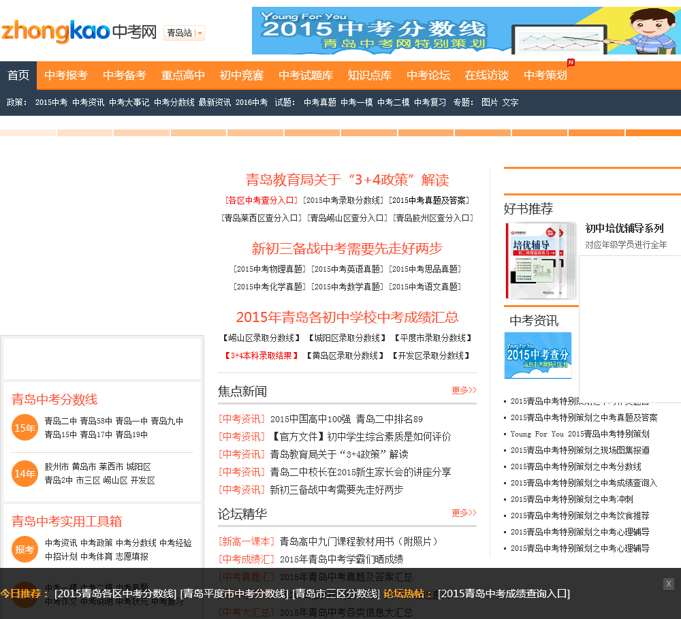
Task: Open 初中培优辅导系列 book title
Action: coord(624,229)
